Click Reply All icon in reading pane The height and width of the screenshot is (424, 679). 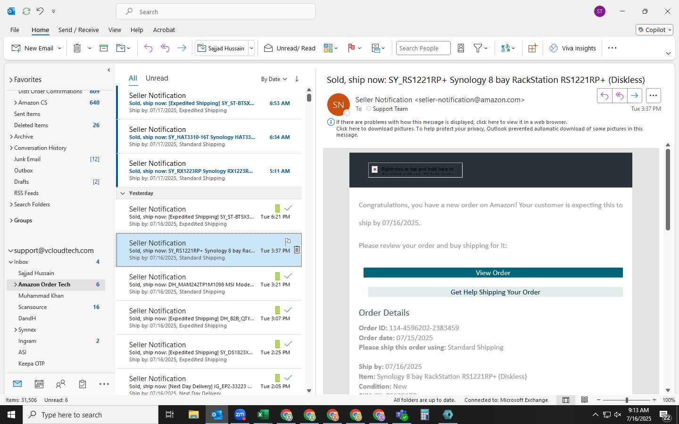[x=620, y=96]
